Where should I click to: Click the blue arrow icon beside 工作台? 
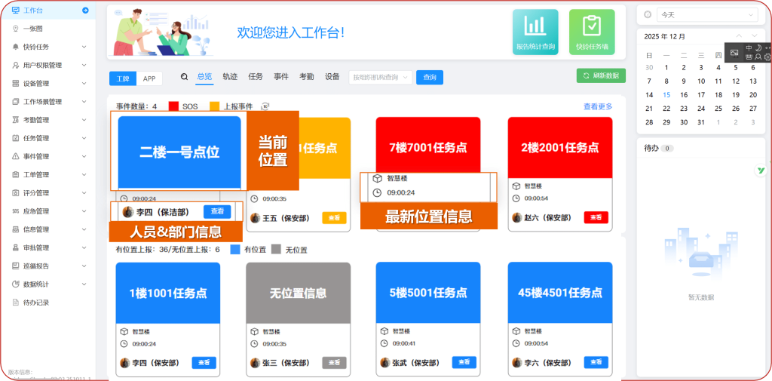point(85,11)
